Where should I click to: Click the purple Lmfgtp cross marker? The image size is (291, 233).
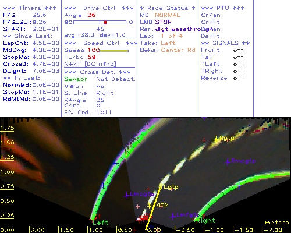pos(173,216)
